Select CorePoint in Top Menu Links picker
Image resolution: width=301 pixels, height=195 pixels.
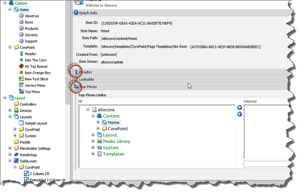tap(118, 129)
